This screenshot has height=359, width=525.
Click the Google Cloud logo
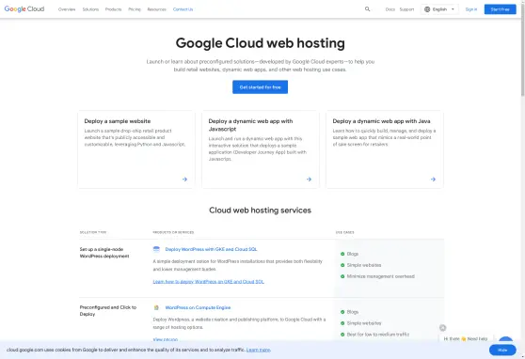coord(24,9)
